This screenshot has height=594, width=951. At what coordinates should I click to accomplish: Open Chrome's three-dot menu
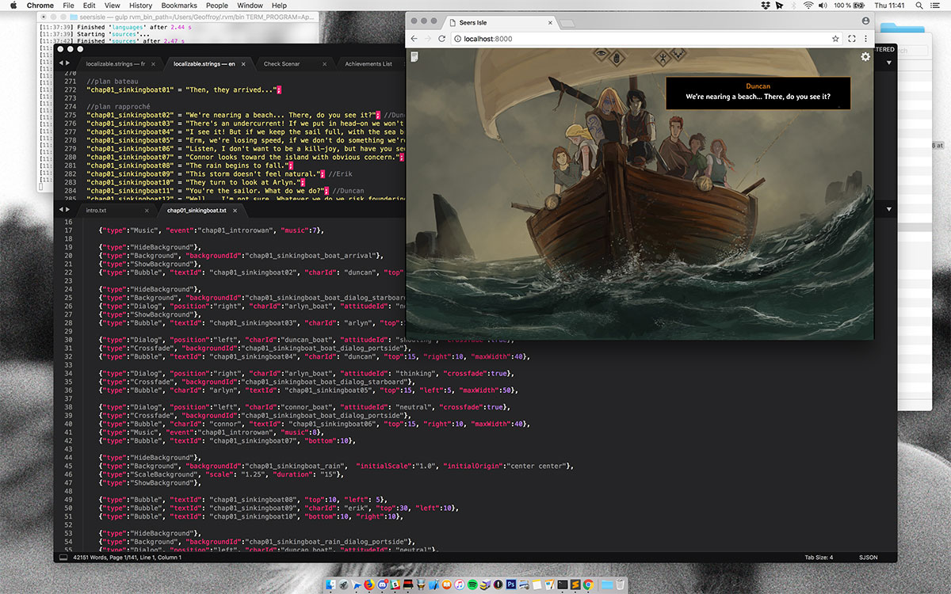tap(865, 38)
